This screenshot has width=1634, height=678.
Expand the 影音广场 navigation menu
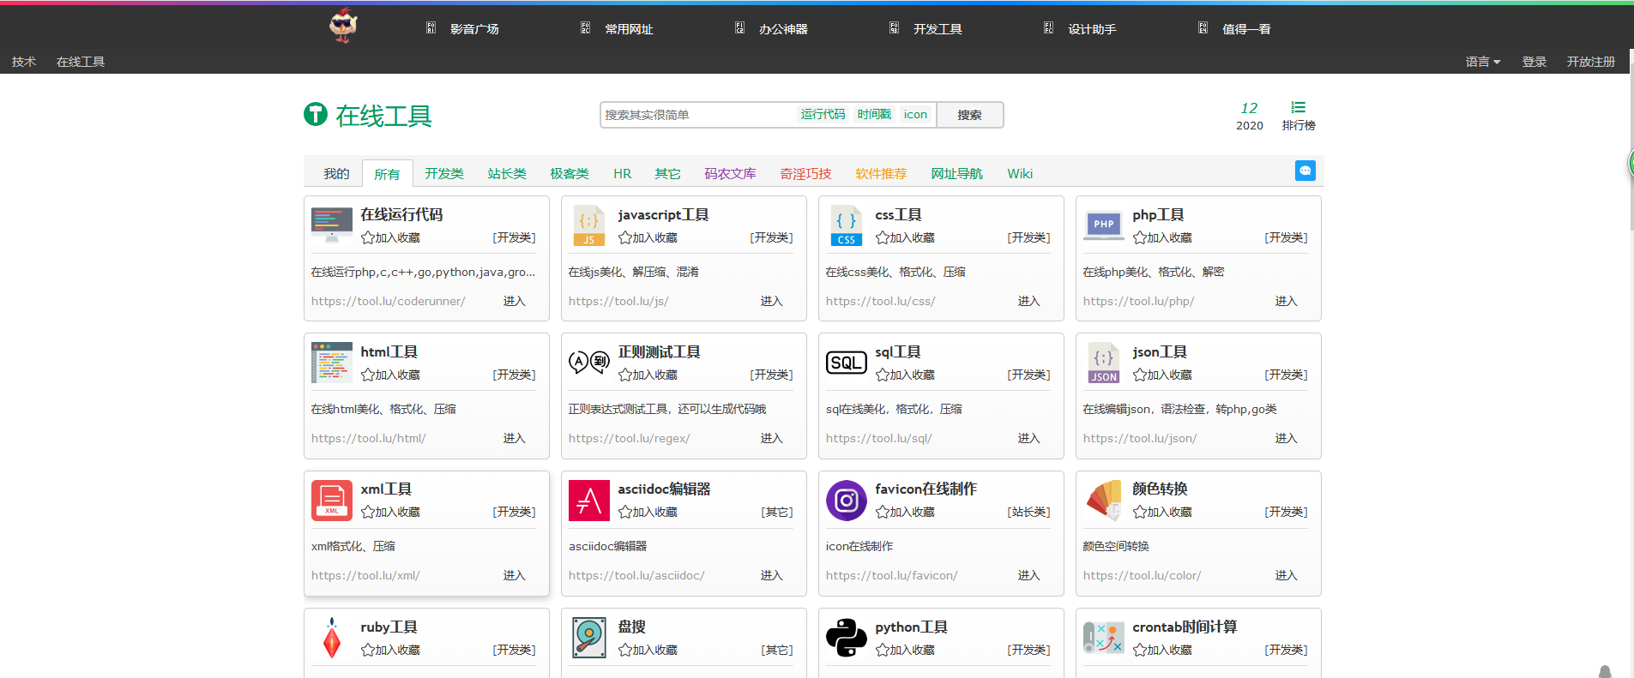[x=473, y=29]
